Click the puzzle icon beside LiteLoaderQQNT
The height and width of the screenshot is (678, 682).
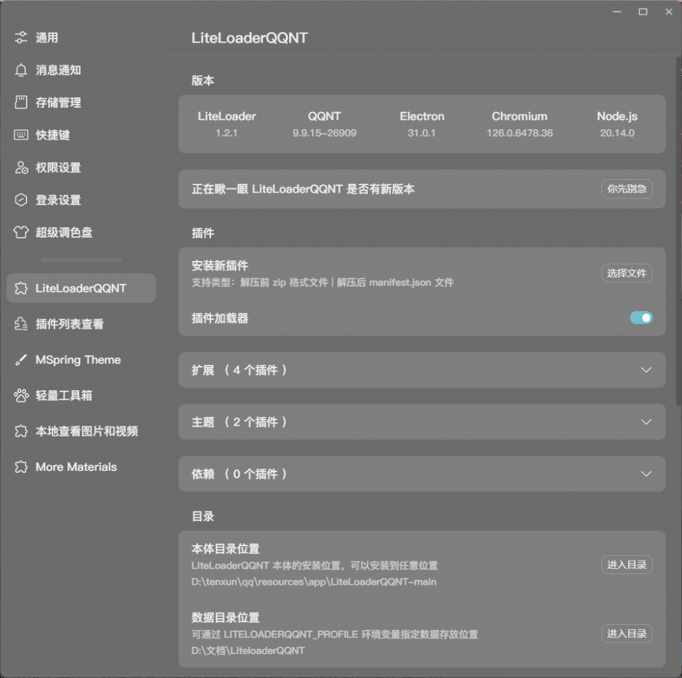(21, 288)
